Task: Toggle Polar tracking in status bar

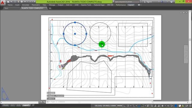Action: click(128, 106)
